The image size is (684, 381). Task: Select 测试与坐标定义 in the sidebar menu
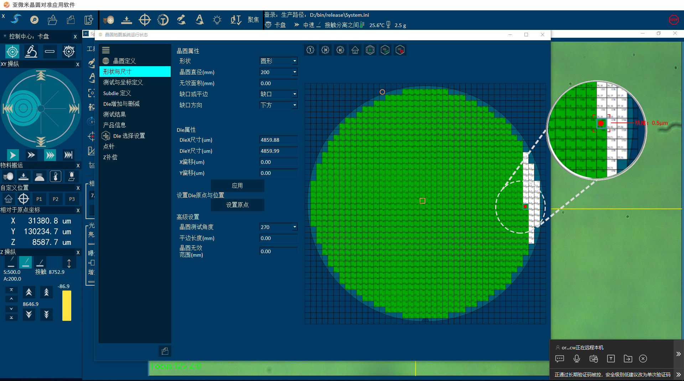123,82
